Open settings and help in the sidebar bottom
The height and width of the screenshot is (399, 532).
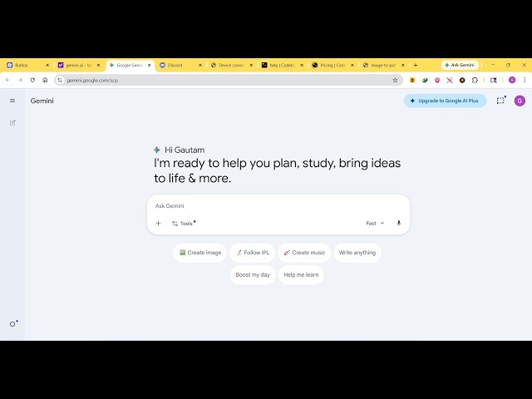pyautogui.click(x=13, y=324)
